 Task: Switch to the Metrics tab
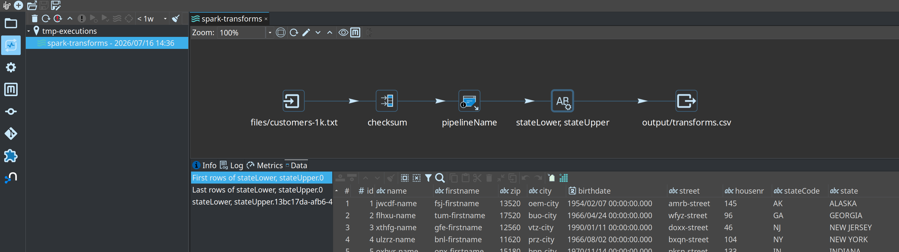[x=264, y=165]
